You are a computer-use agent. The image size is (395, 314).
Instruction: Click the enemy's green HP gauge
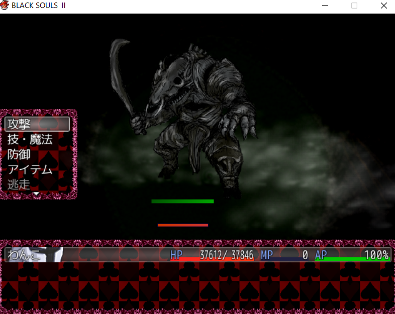pos(182,201)
